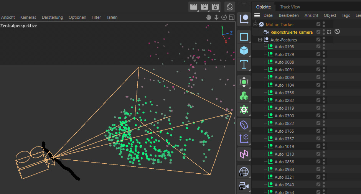Screen dimensions: 361x194
Task: Select the Auto 0282 track item
Action: click(284, 100)
